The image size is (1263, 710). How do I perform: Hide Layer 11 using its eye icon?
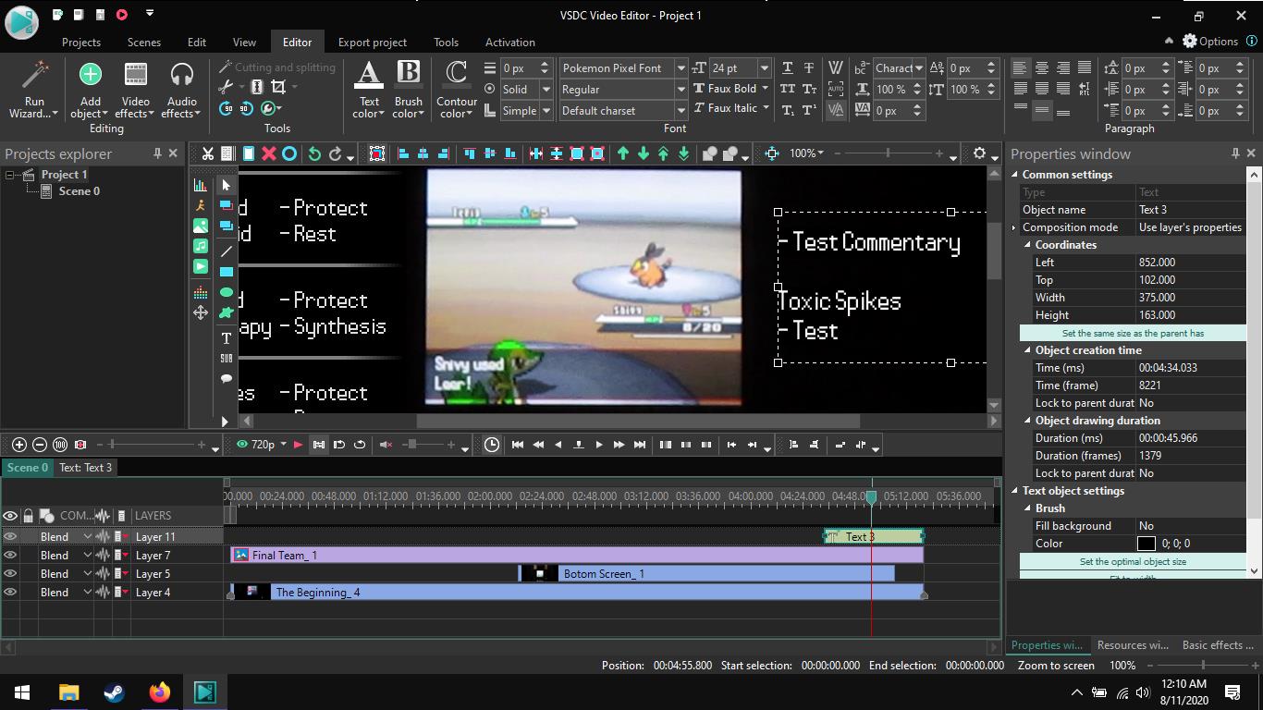coord(10,537)
